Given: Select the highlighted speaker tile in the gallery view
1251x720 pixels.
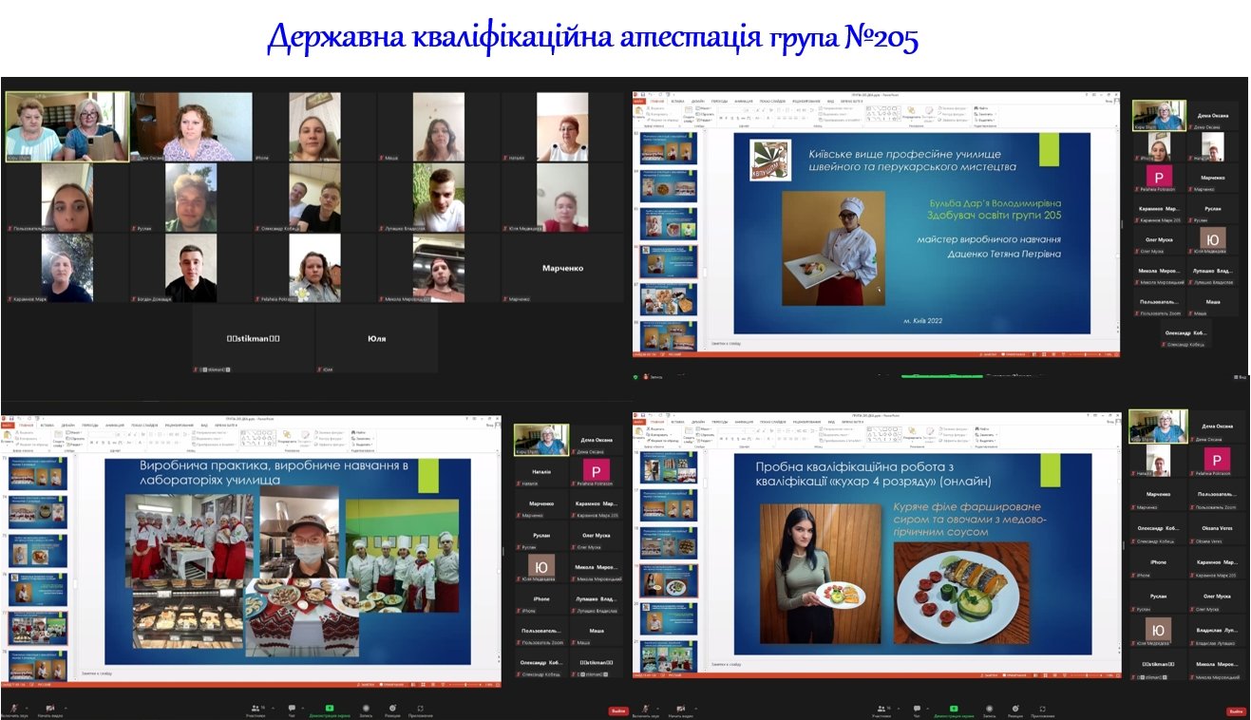Looking at the screenshot, I should 66,126.
